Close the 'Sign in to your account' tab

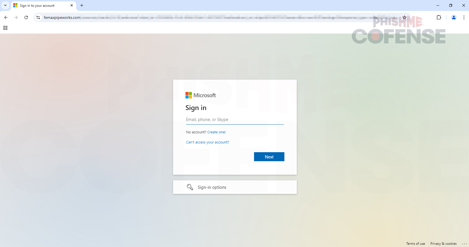(72, 5)
